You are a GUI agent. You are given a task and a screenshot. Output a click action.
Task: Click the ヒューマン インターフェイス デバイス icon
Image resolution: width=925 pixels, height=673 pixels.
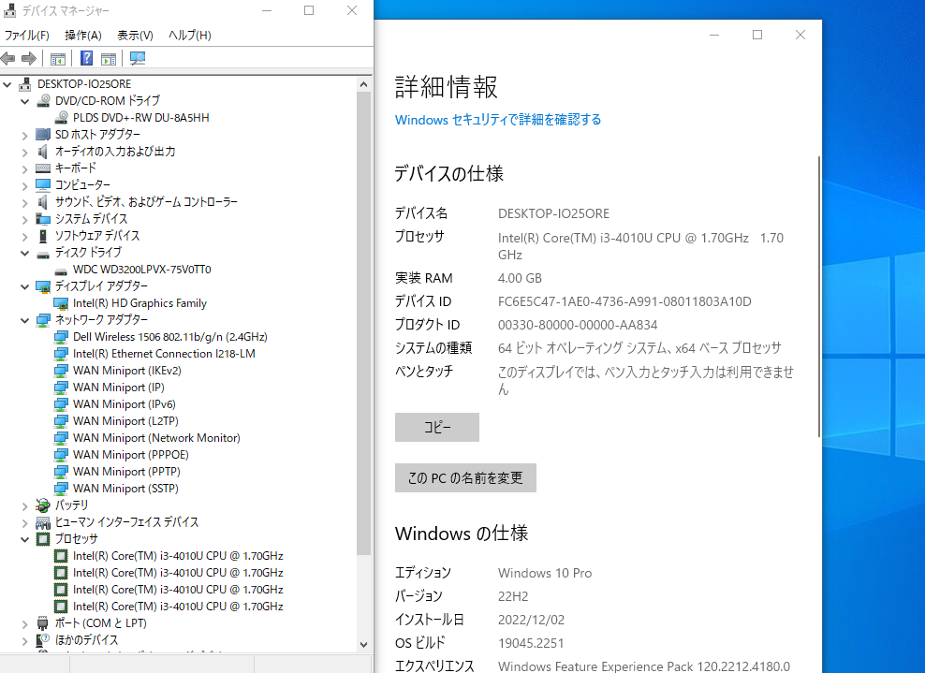pyautogui.click(x=43, y=522)
